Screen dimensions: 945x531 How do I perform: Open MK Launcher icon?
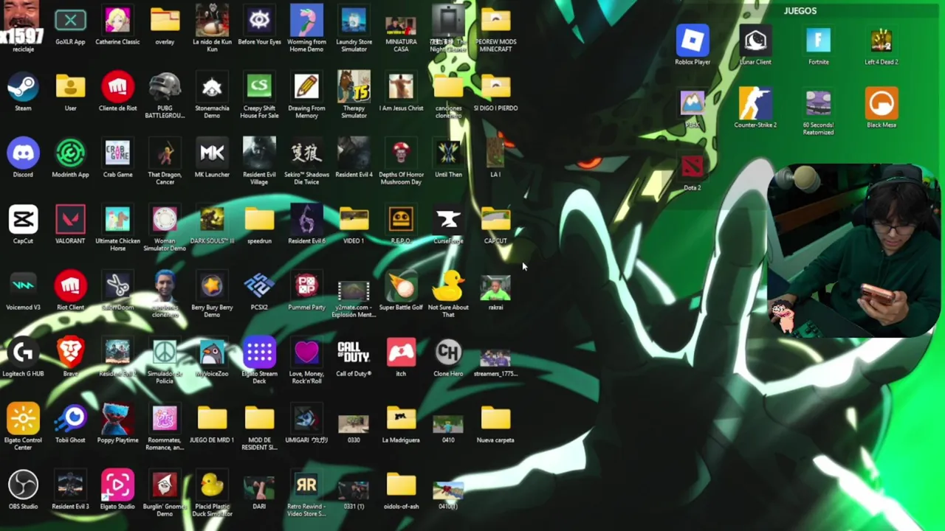[212, 153]
